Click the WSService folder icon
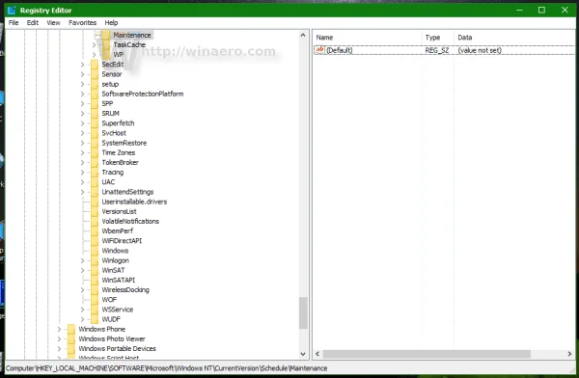 [95, 310]
